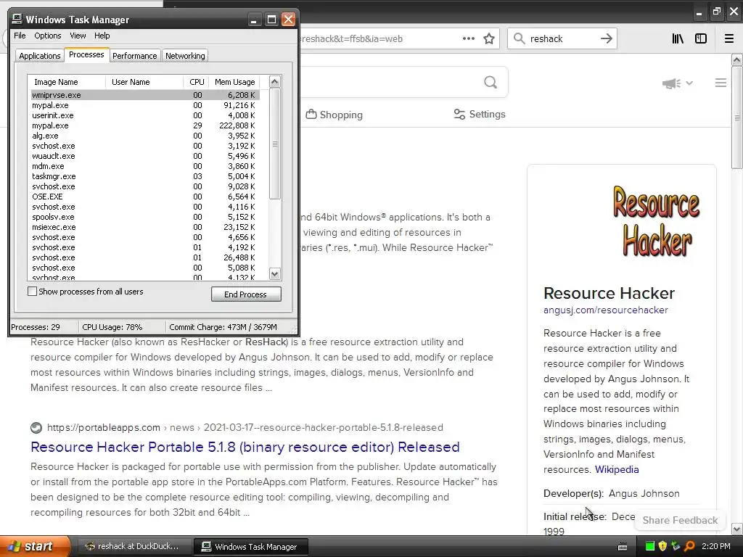743x557 pixels.
Task: Enable Show processes from all users
Action: [x=32, y=292]
